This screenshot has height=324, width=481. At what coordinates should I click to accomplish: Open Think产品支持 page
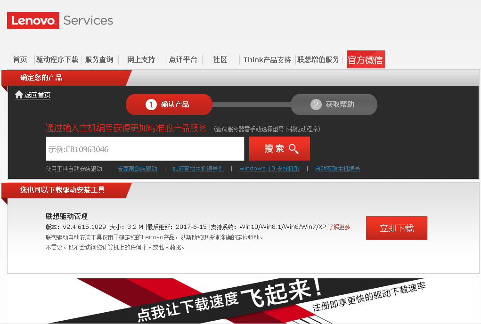[267, 60]
